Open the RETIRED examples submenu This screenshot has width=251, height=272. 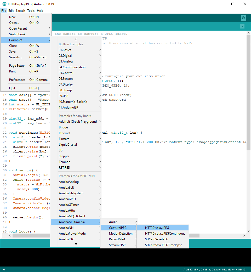(x=76, y=167)
